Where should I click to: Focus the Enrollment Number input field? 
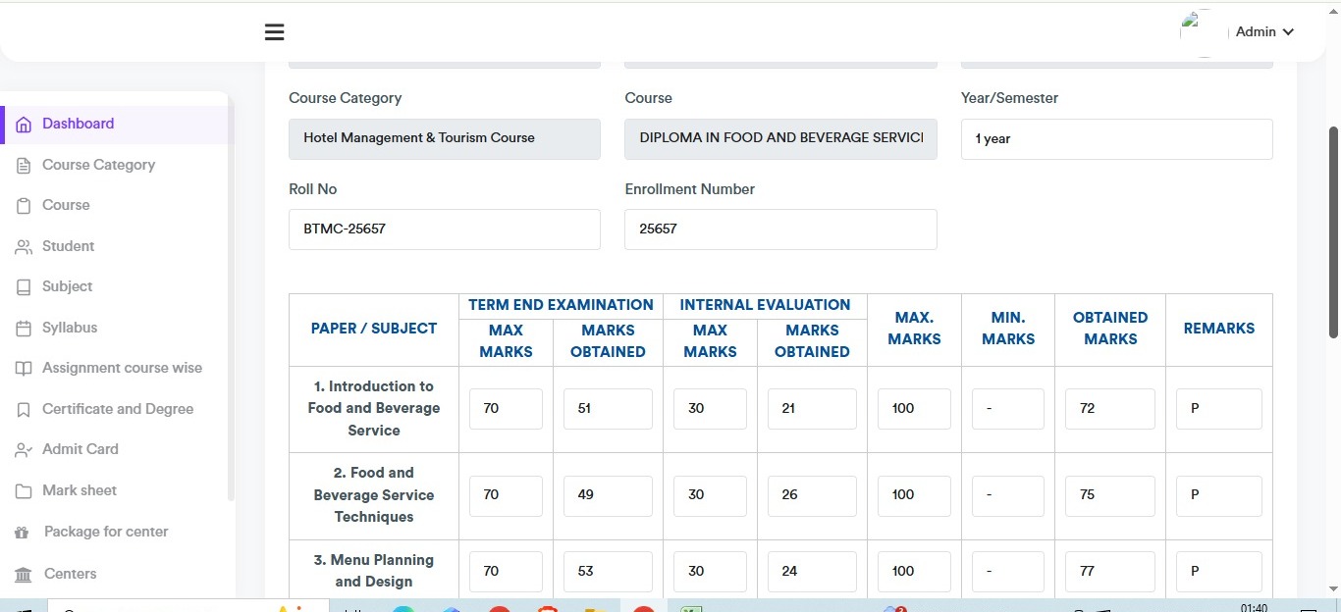click(780, 229)
